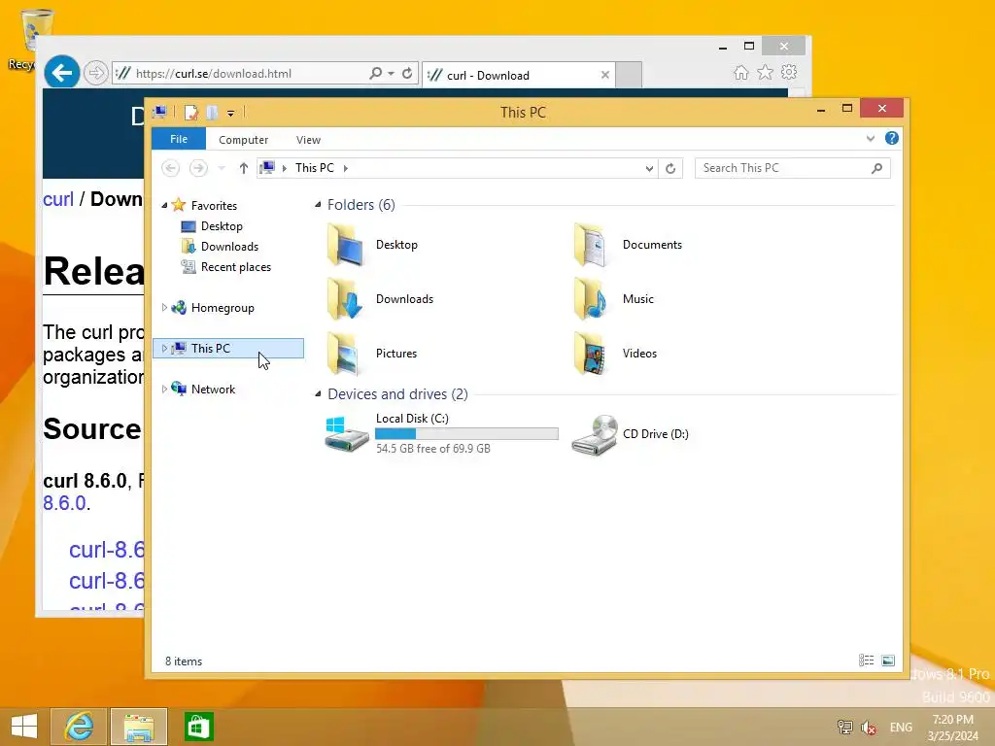Open Internet Explorer Home icon
This screenshot has width=995, height=746.
coord(741,72)
